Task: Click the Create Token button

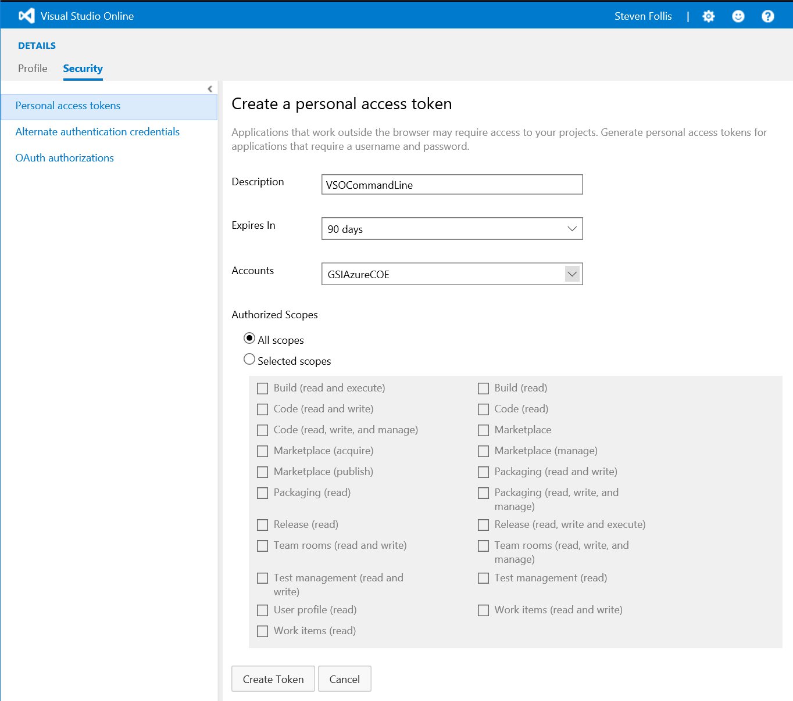Action: point(273,679)
